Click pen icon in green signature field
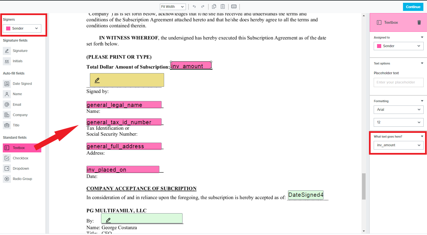427x235 pixels. pyautogui.click(x=108, y=220)
